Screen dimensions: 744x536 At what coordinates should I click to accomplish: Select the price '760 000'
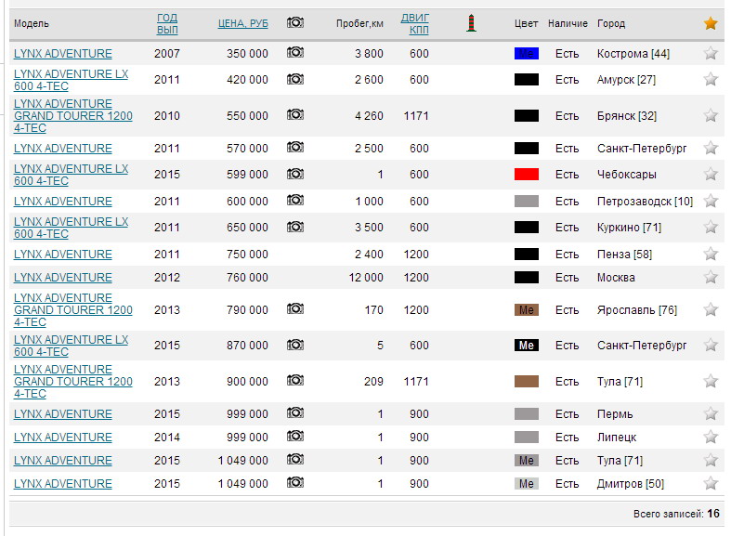click(x=247, y=278)
